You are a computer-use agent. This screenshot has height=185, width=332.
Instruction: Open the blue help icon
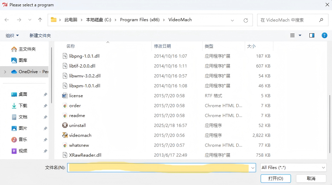point(324,35)
